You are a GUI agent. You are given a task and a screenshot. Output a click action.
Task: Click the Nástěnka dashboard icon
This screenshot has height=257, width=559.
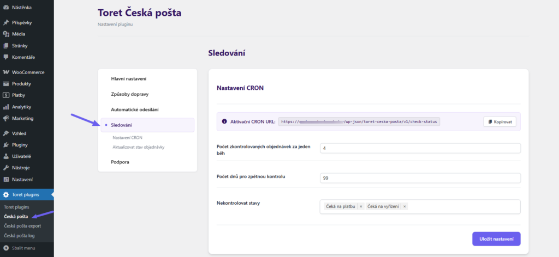point(5,7)
